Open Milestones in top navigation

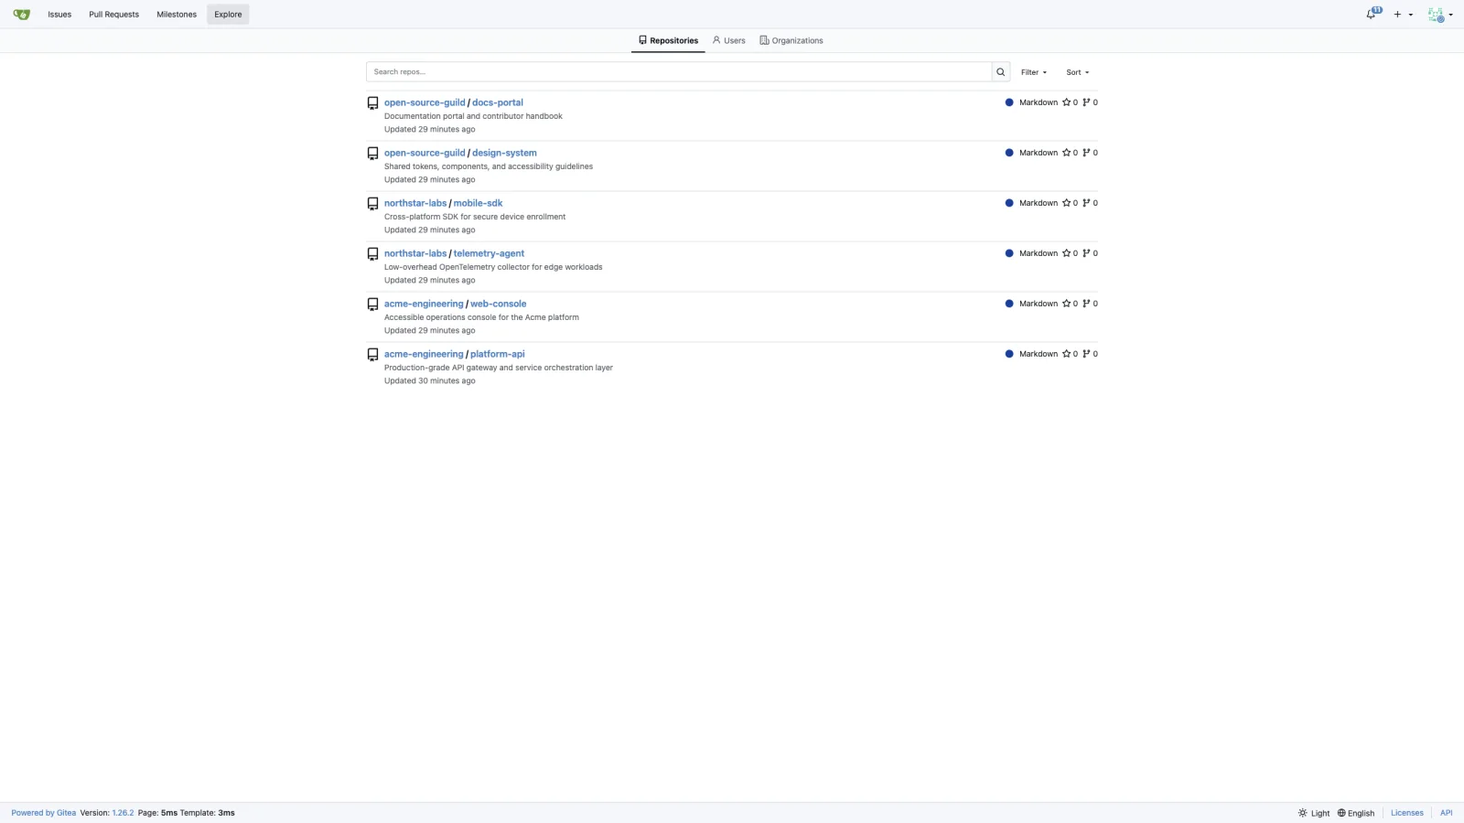(x=177, y=15)
